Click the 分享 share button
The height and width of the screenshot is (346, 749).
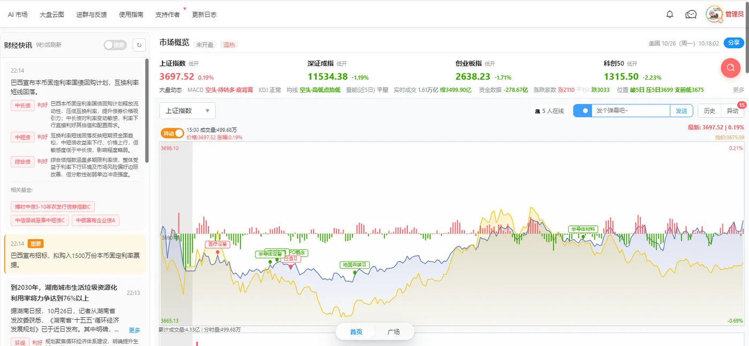click(x=733, y=43)
